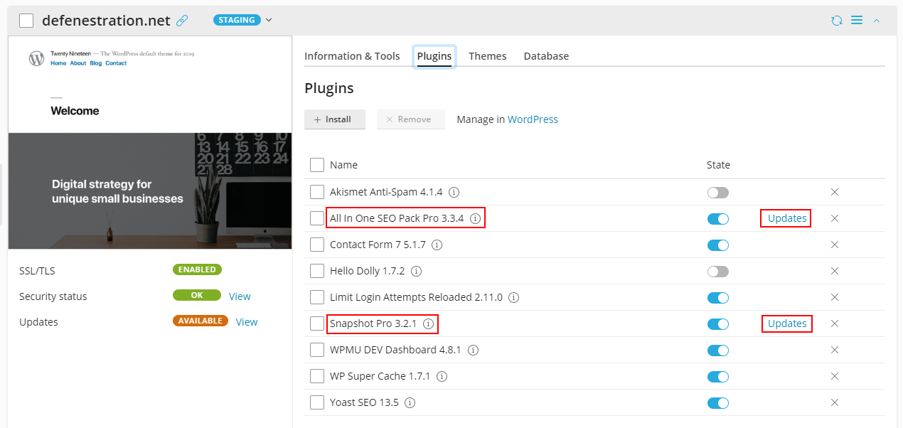903x428 pixels.
Task: Check the All In One SEO Pack Pro checkbox
Action: [317, 218]
